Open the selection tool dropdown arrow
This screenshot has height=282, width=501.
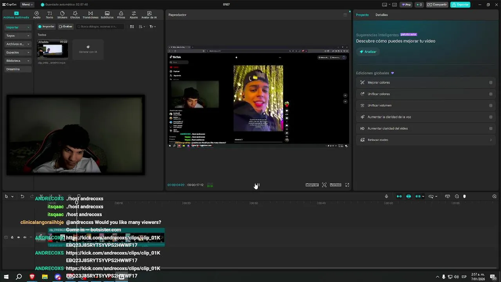[x=12, y=197]
